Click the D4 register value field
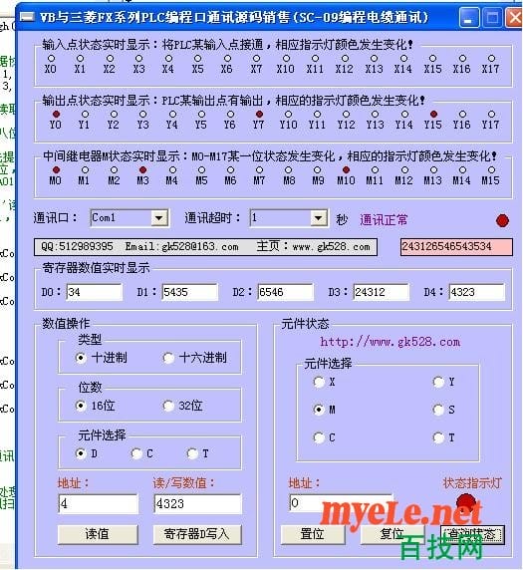This screenshot has height=570, width=523. [x=477, y=292]
